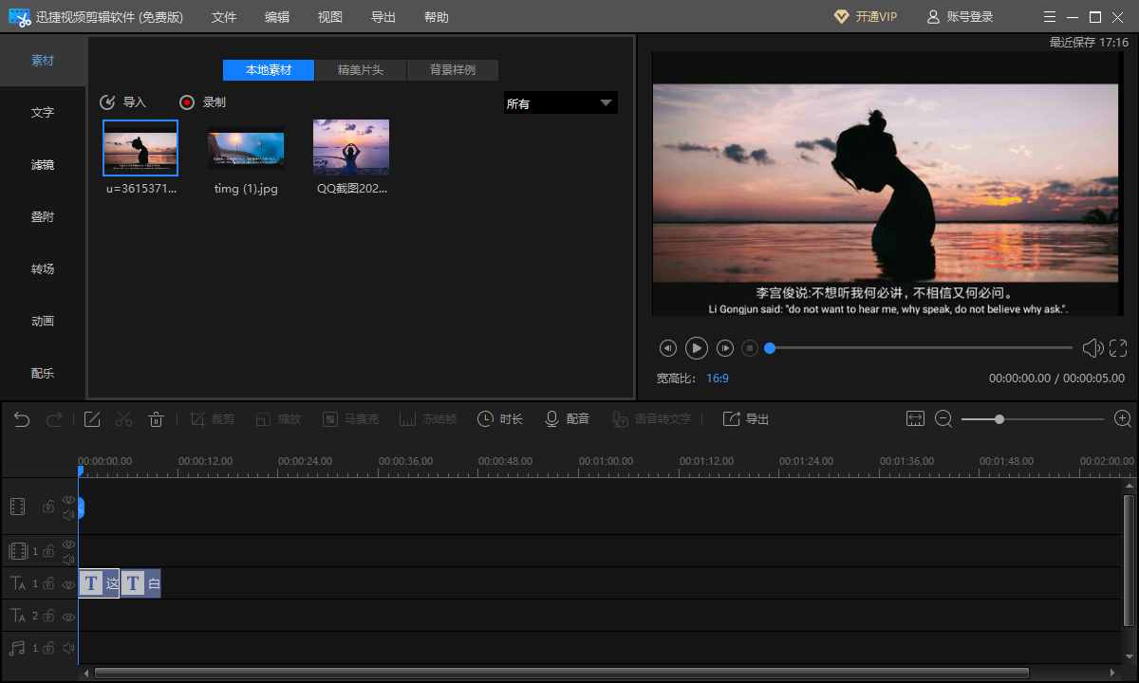Mute the music track 1 speaker
The height and width of the screenshot is (683, 1139).
(x=68, y=649)
